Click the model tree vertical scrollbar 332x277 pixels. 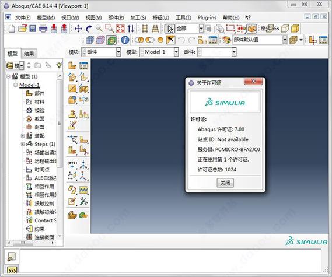coord(60,124)
